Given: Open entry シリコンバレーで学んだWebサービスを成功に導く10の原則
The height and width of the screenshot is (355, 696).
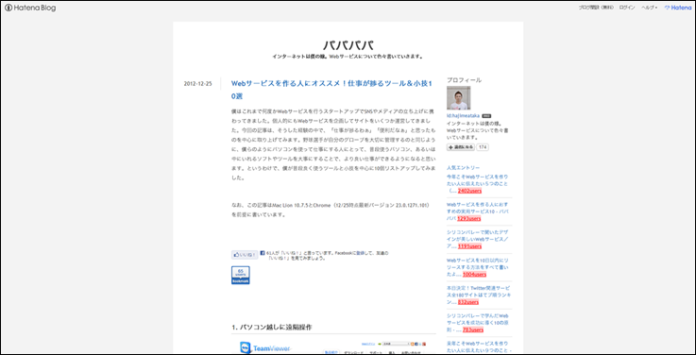Looking at the screenshot, I should [478, 323].
